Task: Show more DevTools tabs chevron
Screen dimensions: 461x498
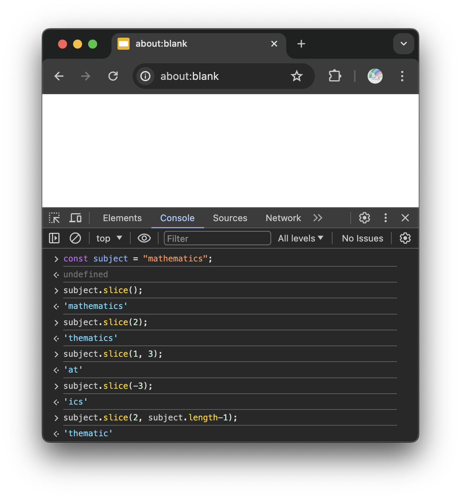Action: click(318, 218)
